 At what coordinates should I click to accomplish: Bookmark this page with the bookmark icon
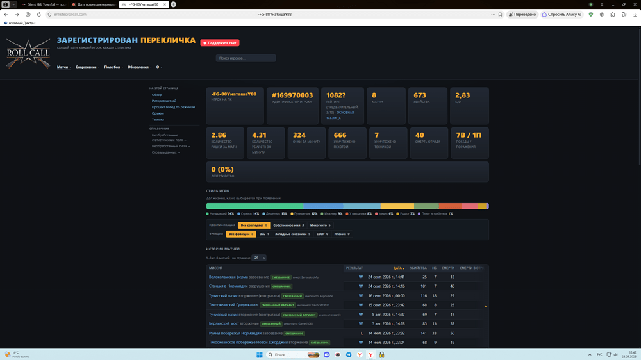[x=500, y=14]
